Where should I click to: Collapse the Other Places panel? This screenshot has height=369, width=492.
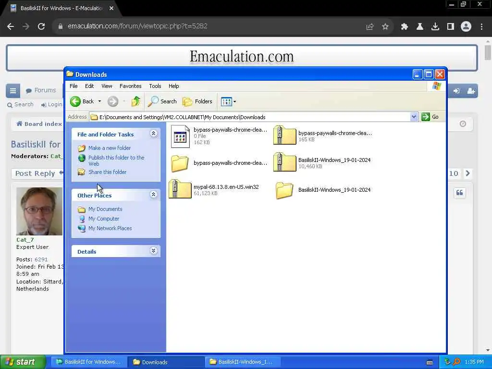153,195
